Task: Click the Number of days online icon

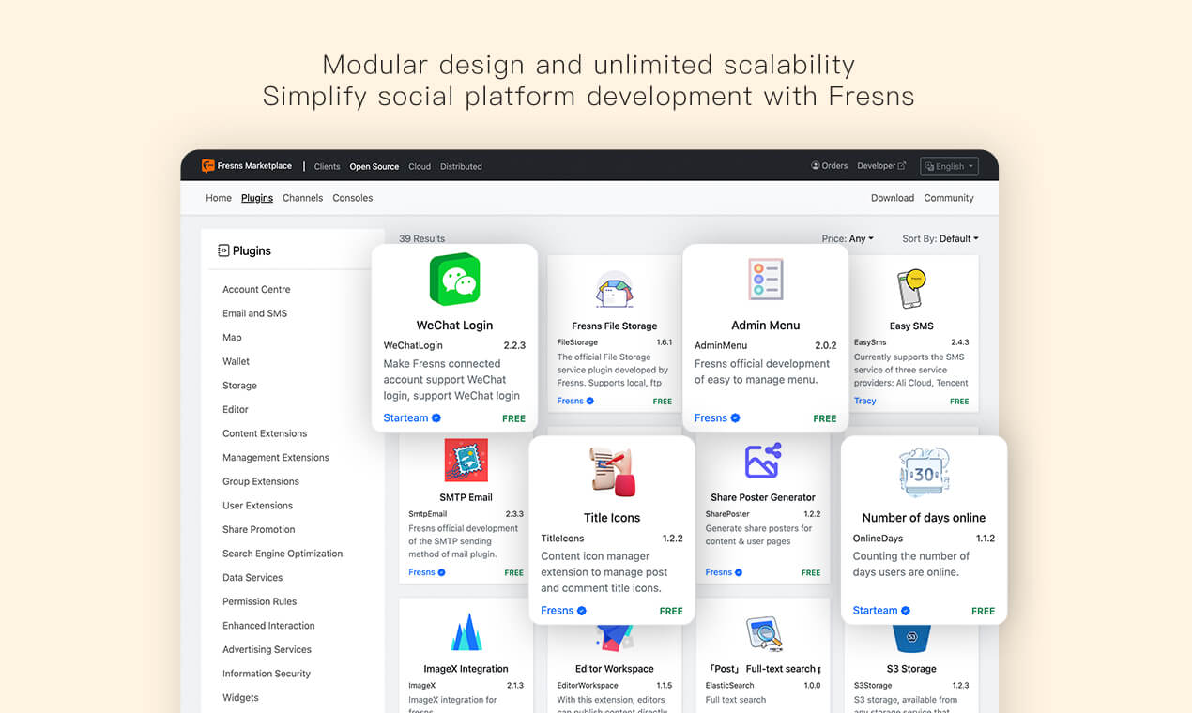Action: point(924,472)
